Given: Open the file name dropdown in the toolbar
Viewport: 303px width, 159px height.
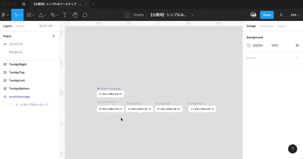Looking at the screenshot, I should [192, 15].
